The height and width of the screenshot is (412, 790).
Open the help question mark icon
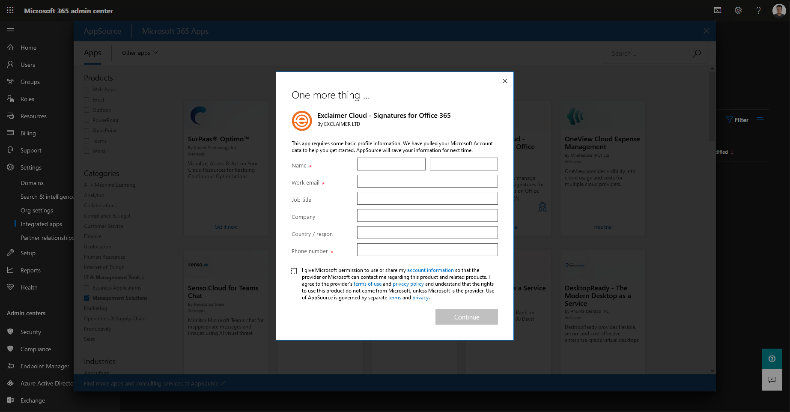point(758,11)
